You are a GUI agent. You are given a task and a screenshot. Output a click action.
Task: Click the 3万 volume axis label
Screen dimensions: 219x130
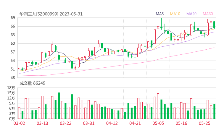[12, 114]
